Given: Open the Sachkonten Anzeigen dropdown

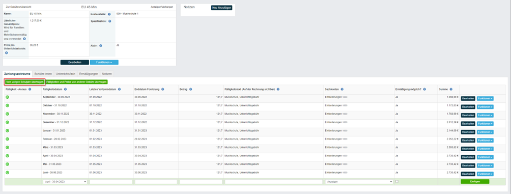Looking at the screenshot, I should [359, 182].
